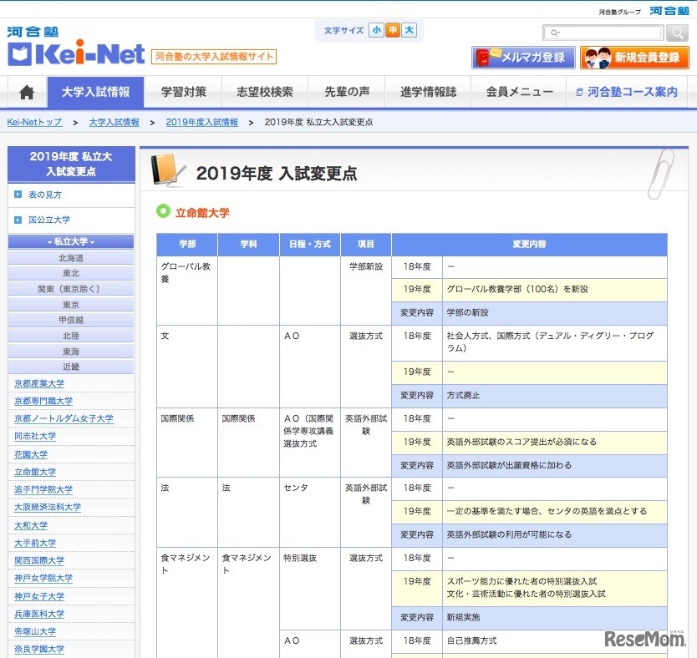Click the search magnifier button
This screenshot has height=658, width=697.
pos(677,33)
